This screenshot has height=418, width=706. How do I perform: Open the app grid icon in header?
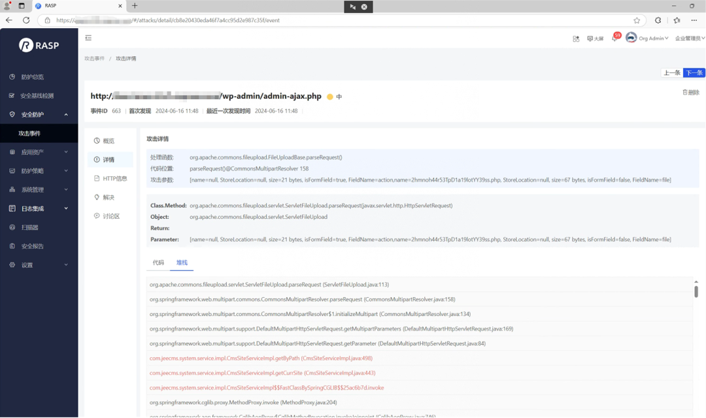[x=576, y=39]
